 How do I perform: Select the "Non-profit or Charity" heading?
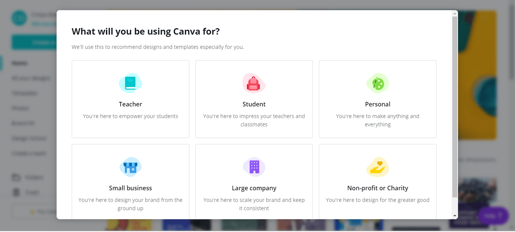(377, 188)
